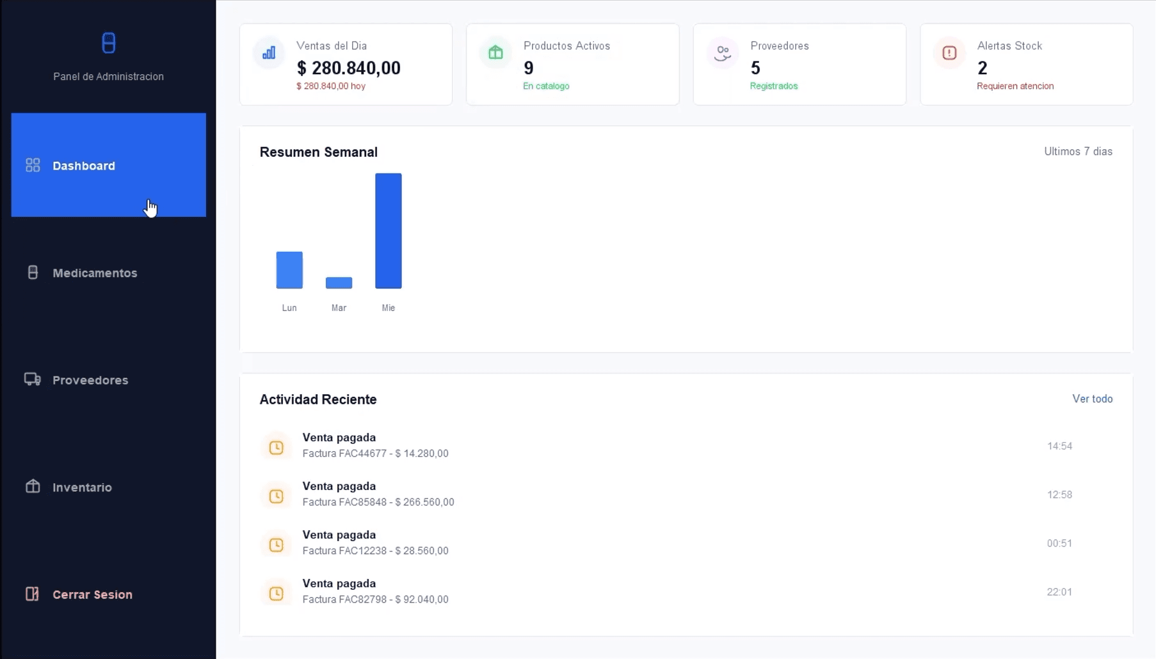
Task: Click the 'En catalogo' text
Action: click(x=546, y=86)
